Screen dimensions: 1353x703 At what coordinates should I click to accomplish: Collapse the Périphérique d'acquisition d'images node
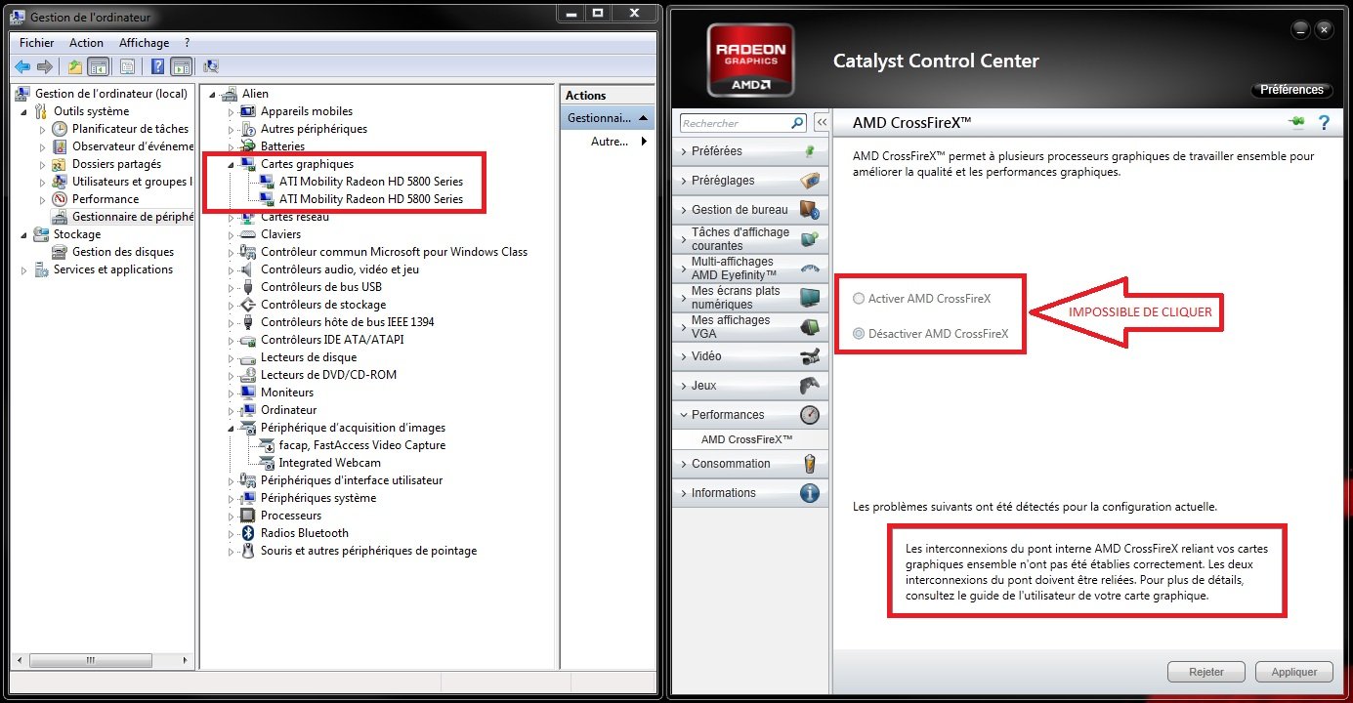point(232,429)
